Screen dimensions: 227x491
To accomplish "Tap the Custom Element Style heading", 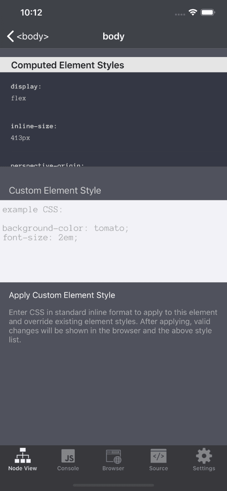I will click(55, 190).
